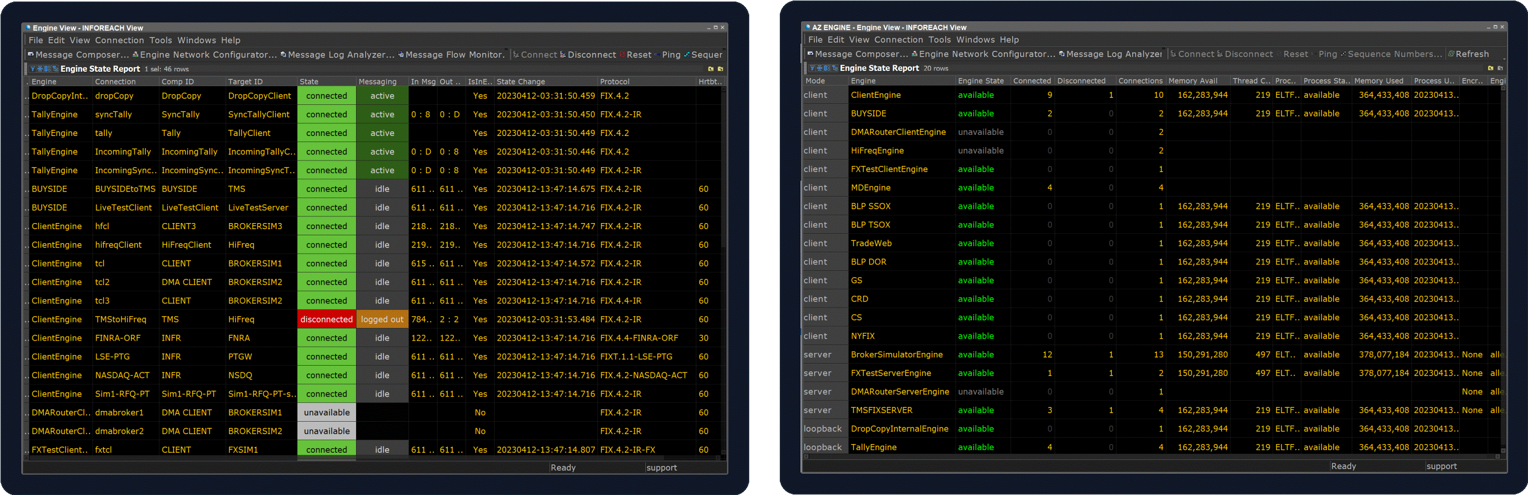Image resolution: width=1528 pixels, height=495 pixels.
Task: Click Disconnect in the left window toolbar
Action: (x=591, y=54)
